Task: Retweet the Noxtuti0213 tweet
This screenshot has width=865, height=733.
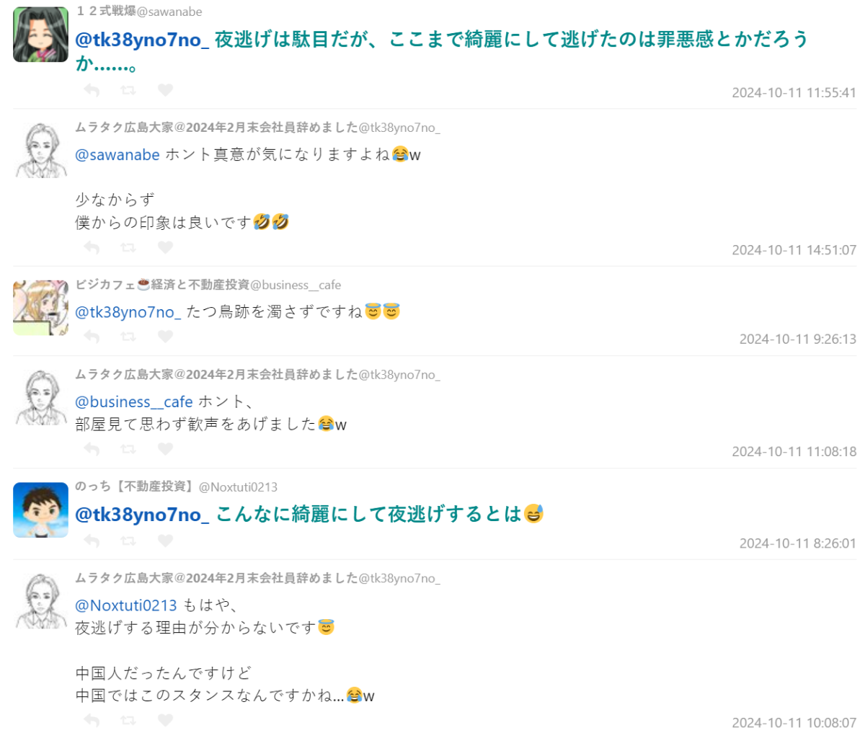Action: pyautogui.click(x=128, y=541)
